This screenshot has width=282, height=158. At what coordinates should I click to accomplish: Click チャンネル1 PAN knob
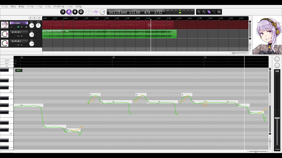click(38, 26)
